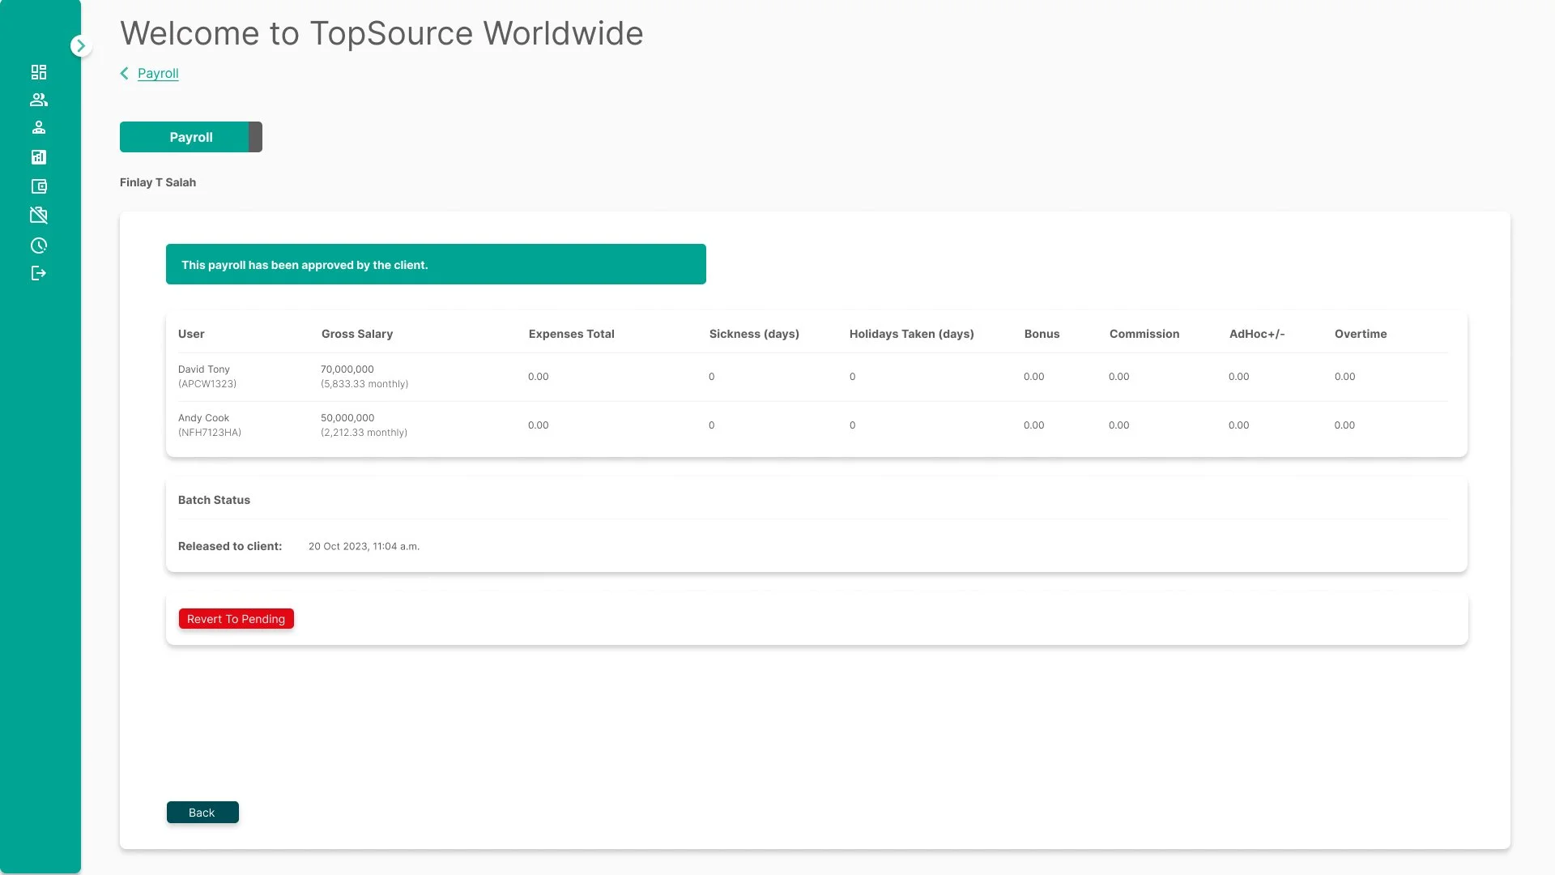
Task: Select David Tony user cell
Action: pyautogui.click(x=207, y=377)
